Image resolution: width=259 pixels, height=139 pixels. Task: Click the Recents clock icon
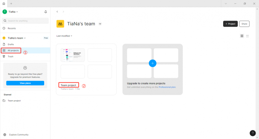(x=4, y=28)
